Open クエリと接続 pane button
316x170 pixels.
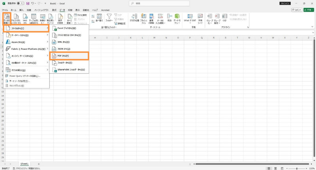(x=80, y=15)
